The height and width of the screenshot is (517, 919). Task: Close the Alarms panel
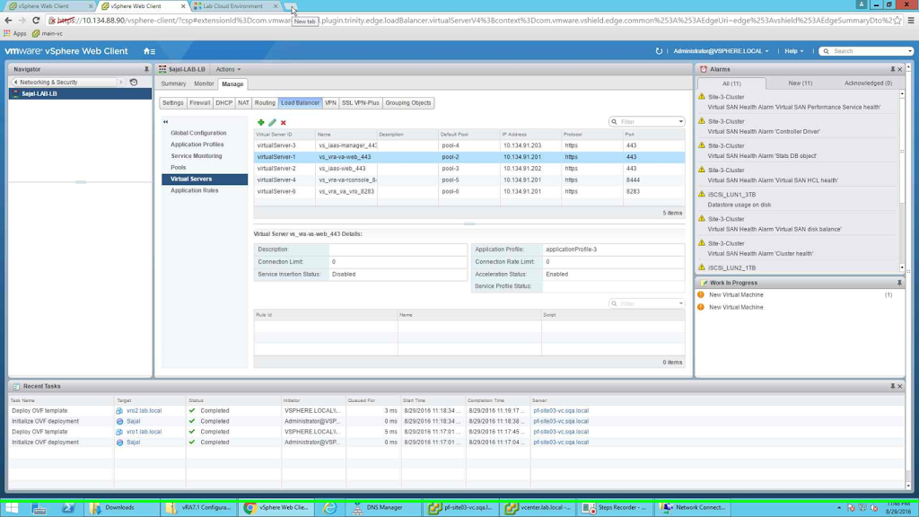pos(900,69)
